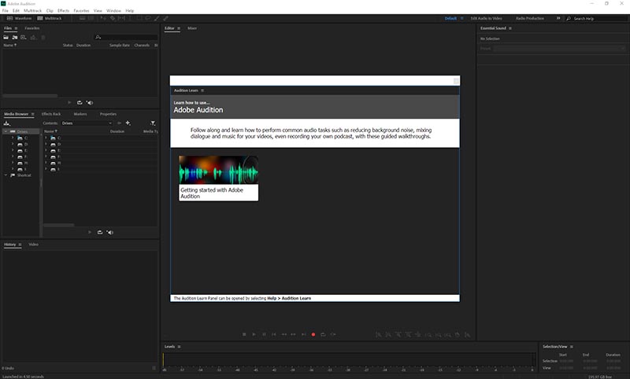This screenshot has width=630, height=379.
Task: Select the Move tool in top toolbar
Action: [104, 18]
